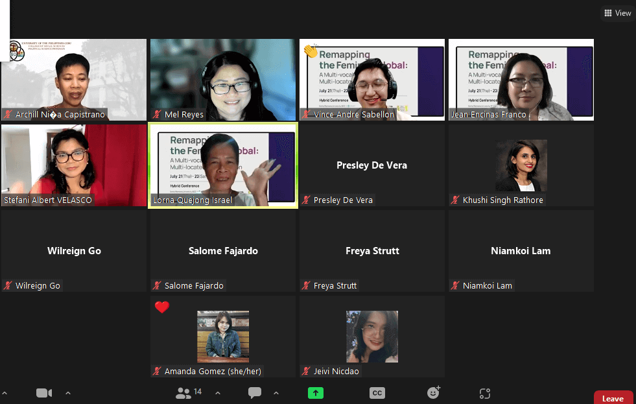
Task: Click the clapping emoji on Vince's tile
Action: pyautogui.click(x=311, y=51)
